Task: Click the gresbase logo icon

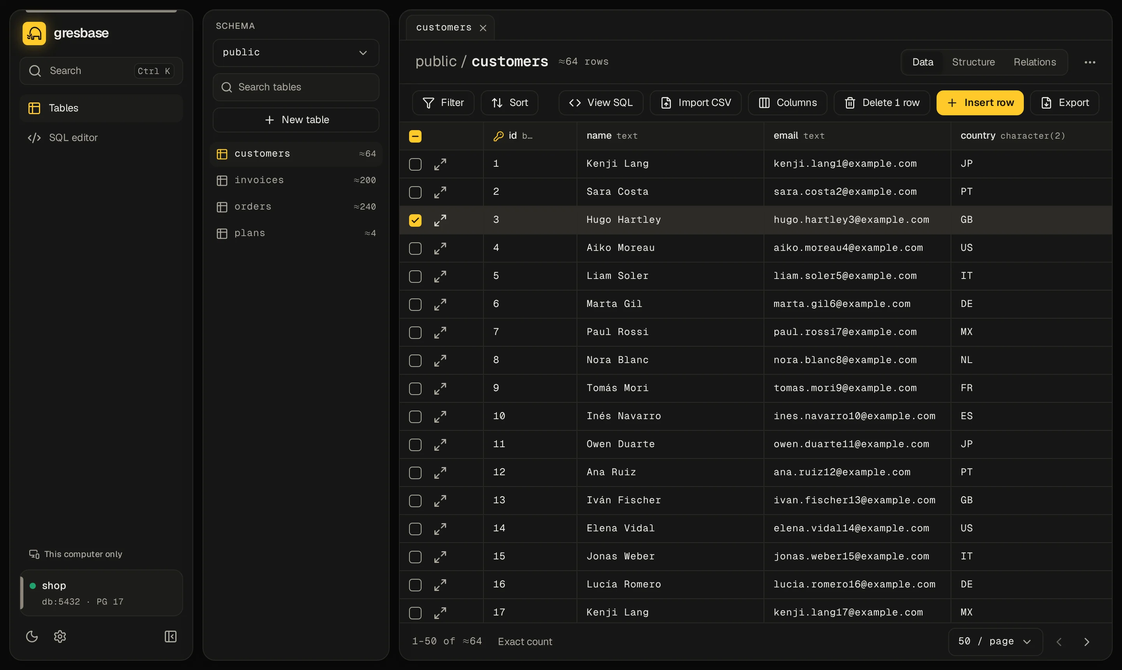Action: (34, 33)
